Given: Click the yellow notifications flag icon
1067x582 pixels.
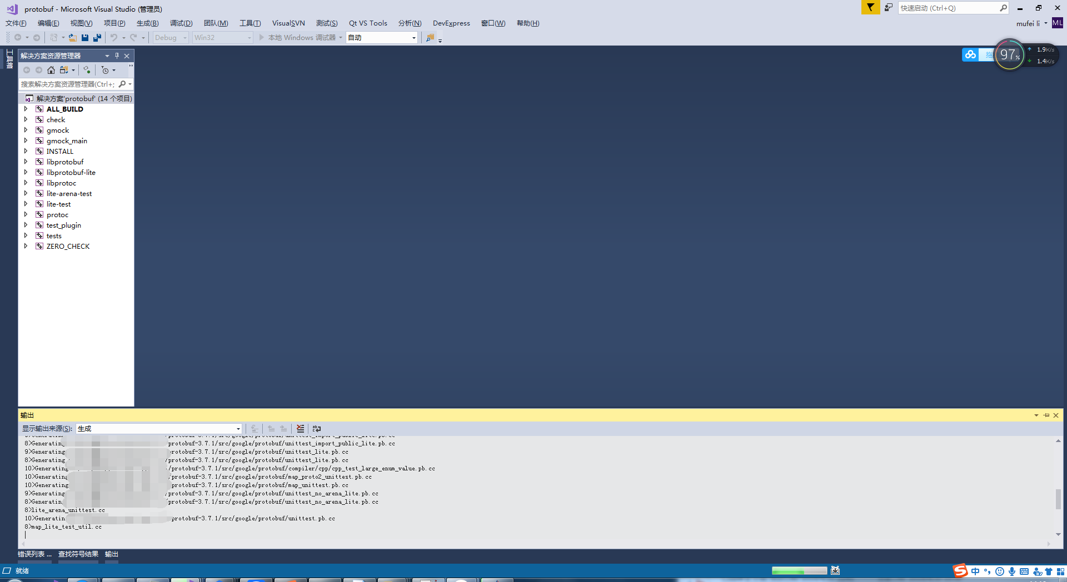Looking at the screenshot, I should tap(870, 7).
